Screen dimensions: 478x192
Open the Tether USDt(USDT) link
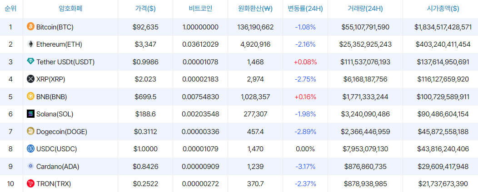click(65, 62)
